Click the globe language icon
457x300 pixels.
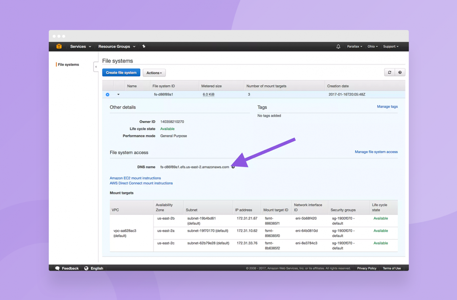click(86, 268)
